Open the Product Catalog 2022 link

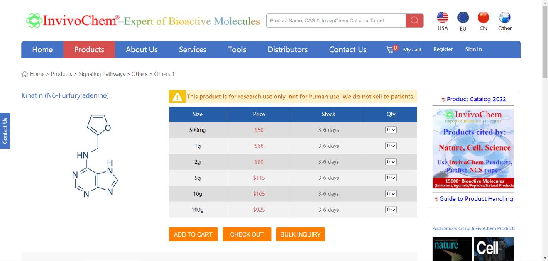(x=476, y=99)
